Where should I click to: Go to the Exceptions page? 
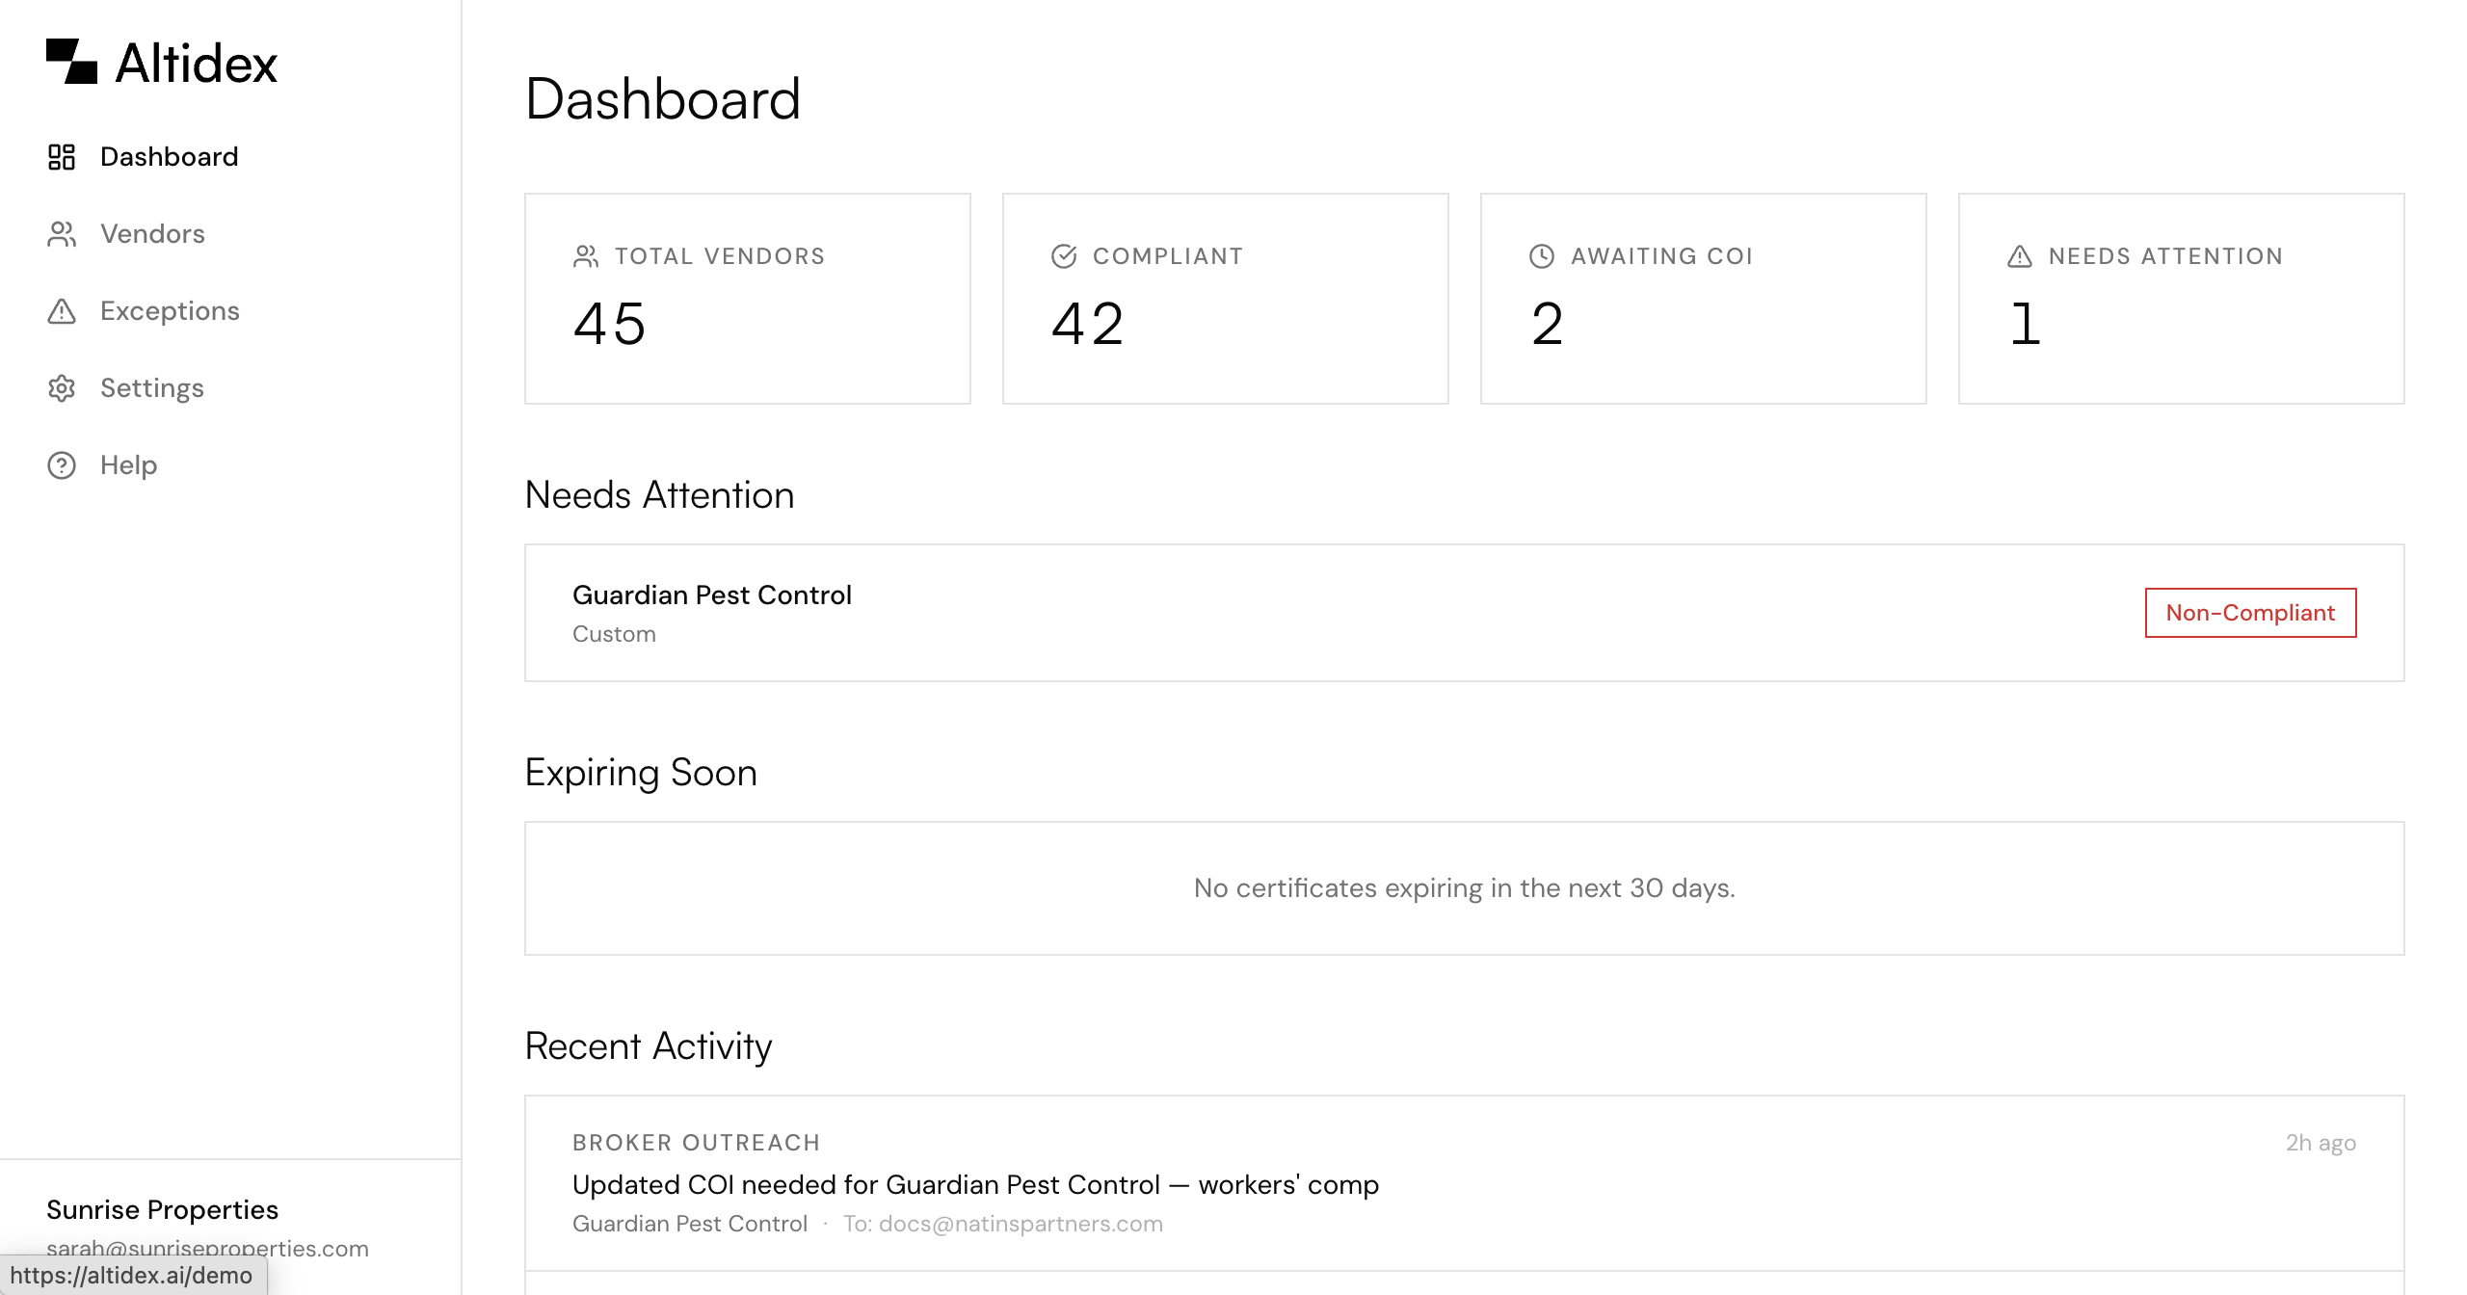tap(170, 311)
